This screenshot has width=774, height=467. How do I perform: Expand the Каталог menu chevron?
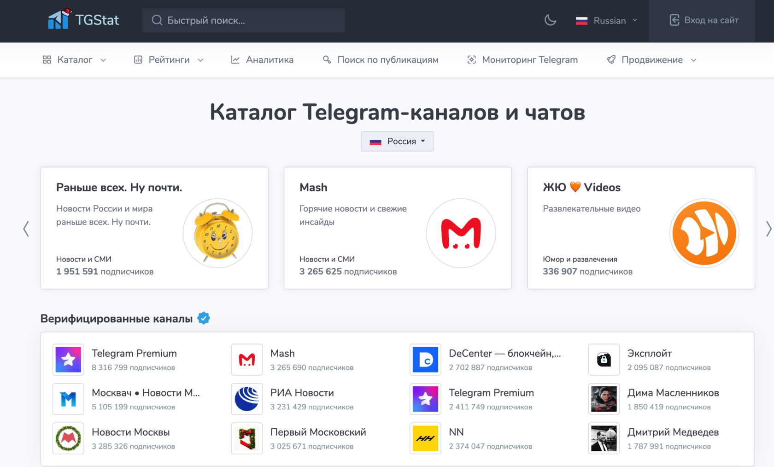coord(103,60)
